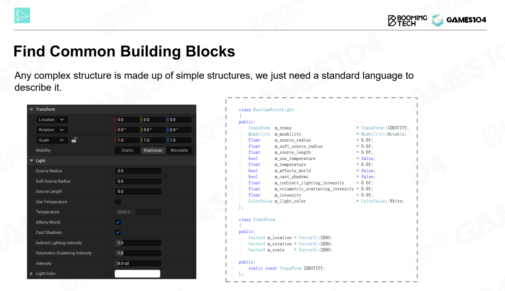This screenshot has height=291, width=505.
Task: Set Mobility to Movable
Action: pos(179,150)
